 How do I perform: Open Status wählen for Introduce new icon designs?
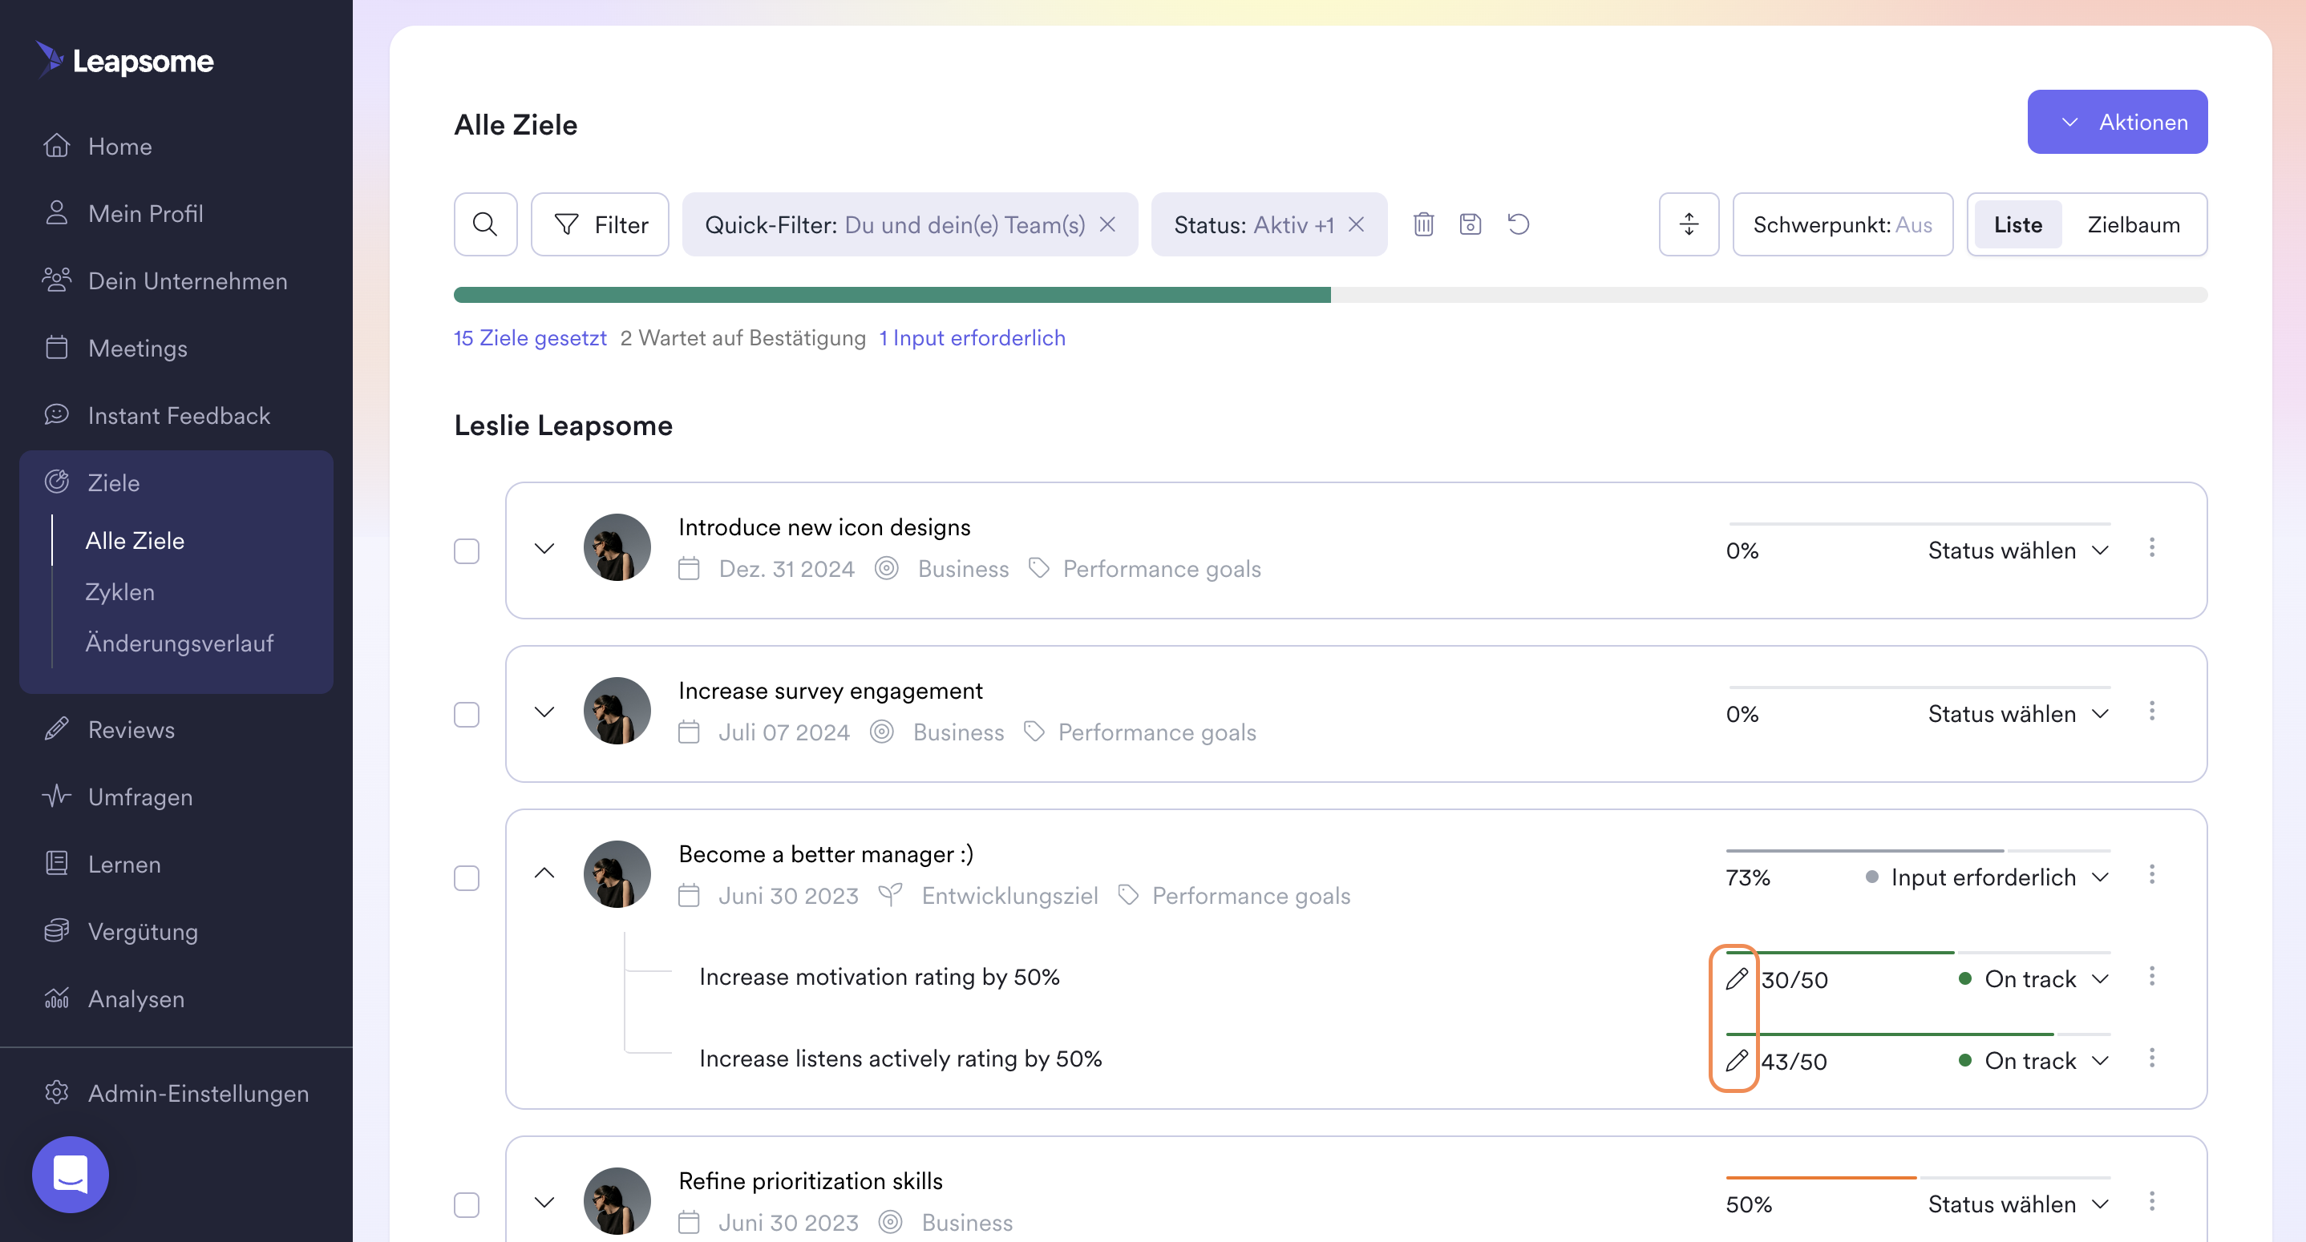(2019, 550)
